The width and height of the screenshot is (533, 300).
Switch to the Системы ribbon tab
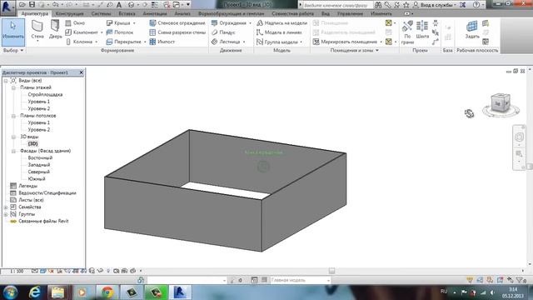pos(101,13)
